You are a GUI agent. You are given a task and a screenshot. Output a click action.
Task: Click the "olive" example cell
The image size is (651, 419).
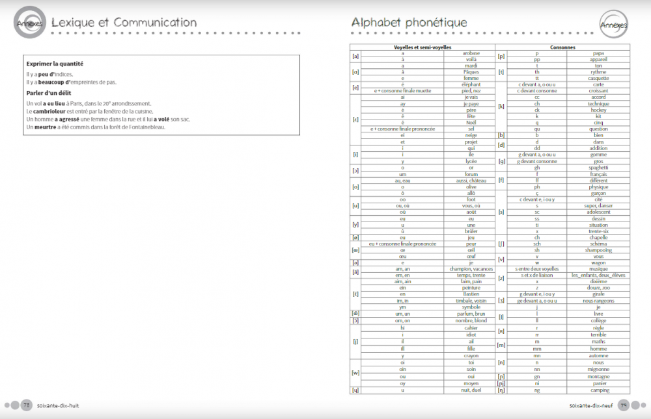click(x=471, y=187)
